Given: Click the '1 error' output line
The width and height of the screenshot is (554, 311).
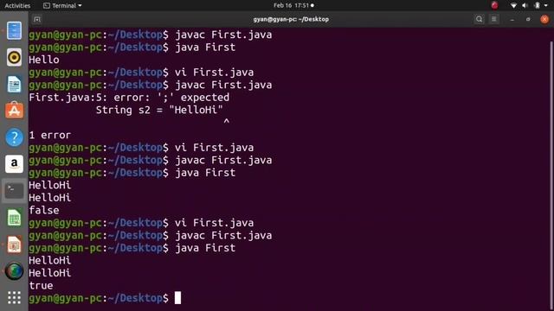Looking at the screenshot, I should point(50,135).
